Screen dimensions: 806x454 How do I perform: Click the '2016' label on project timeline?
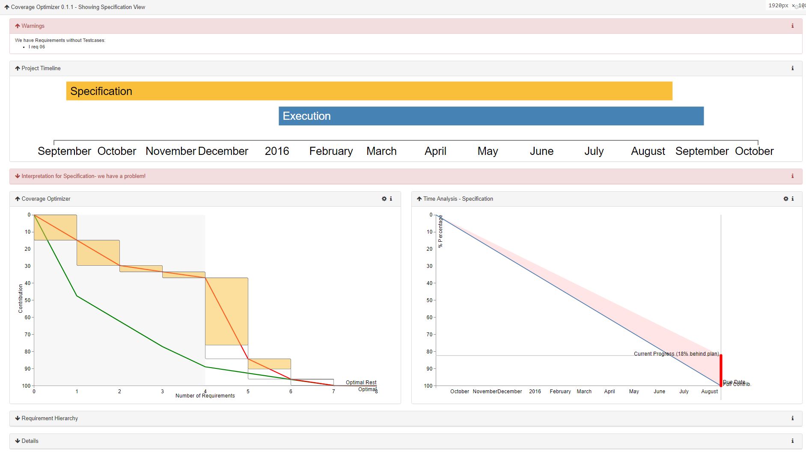pyautogui.click(x=277, y=151)
